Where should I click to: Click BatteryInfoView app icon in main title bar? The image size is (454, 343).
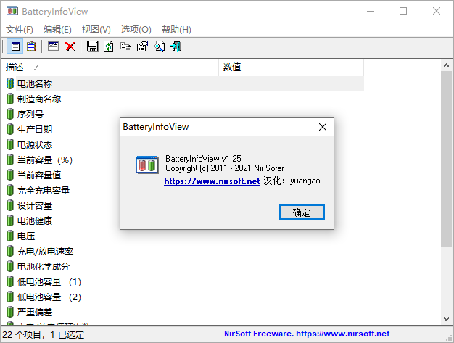12,11
